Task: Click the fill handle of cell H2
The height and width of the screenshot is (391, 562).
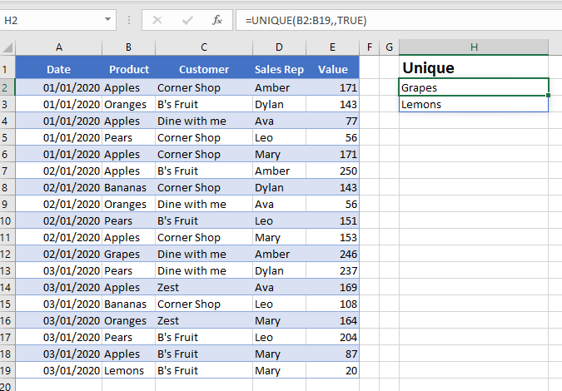Action: pos(548,95)
